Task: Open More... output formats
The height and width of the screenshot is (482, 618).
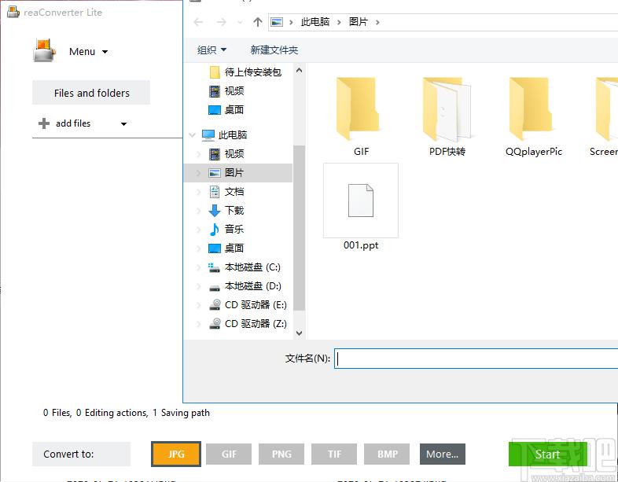Action: pyautogui.click(x=442, y=454)
